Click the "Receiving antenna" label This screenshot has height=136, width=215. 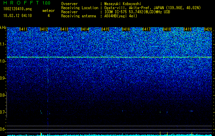pos(79,16)
